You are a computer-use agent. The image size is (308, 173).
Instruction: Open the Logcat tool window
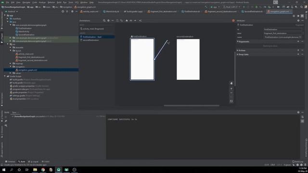(33, 161)
